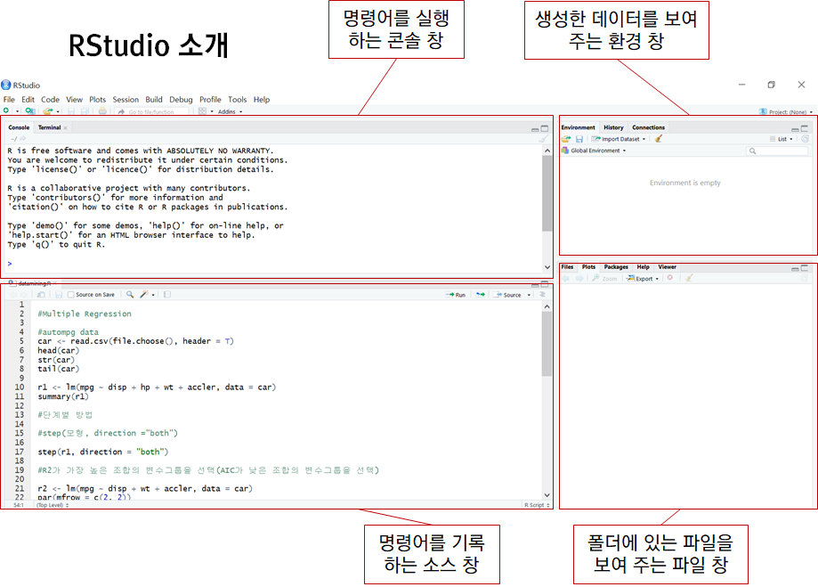Open the Tools menu

pyautogui.click(x=238, y=99)
